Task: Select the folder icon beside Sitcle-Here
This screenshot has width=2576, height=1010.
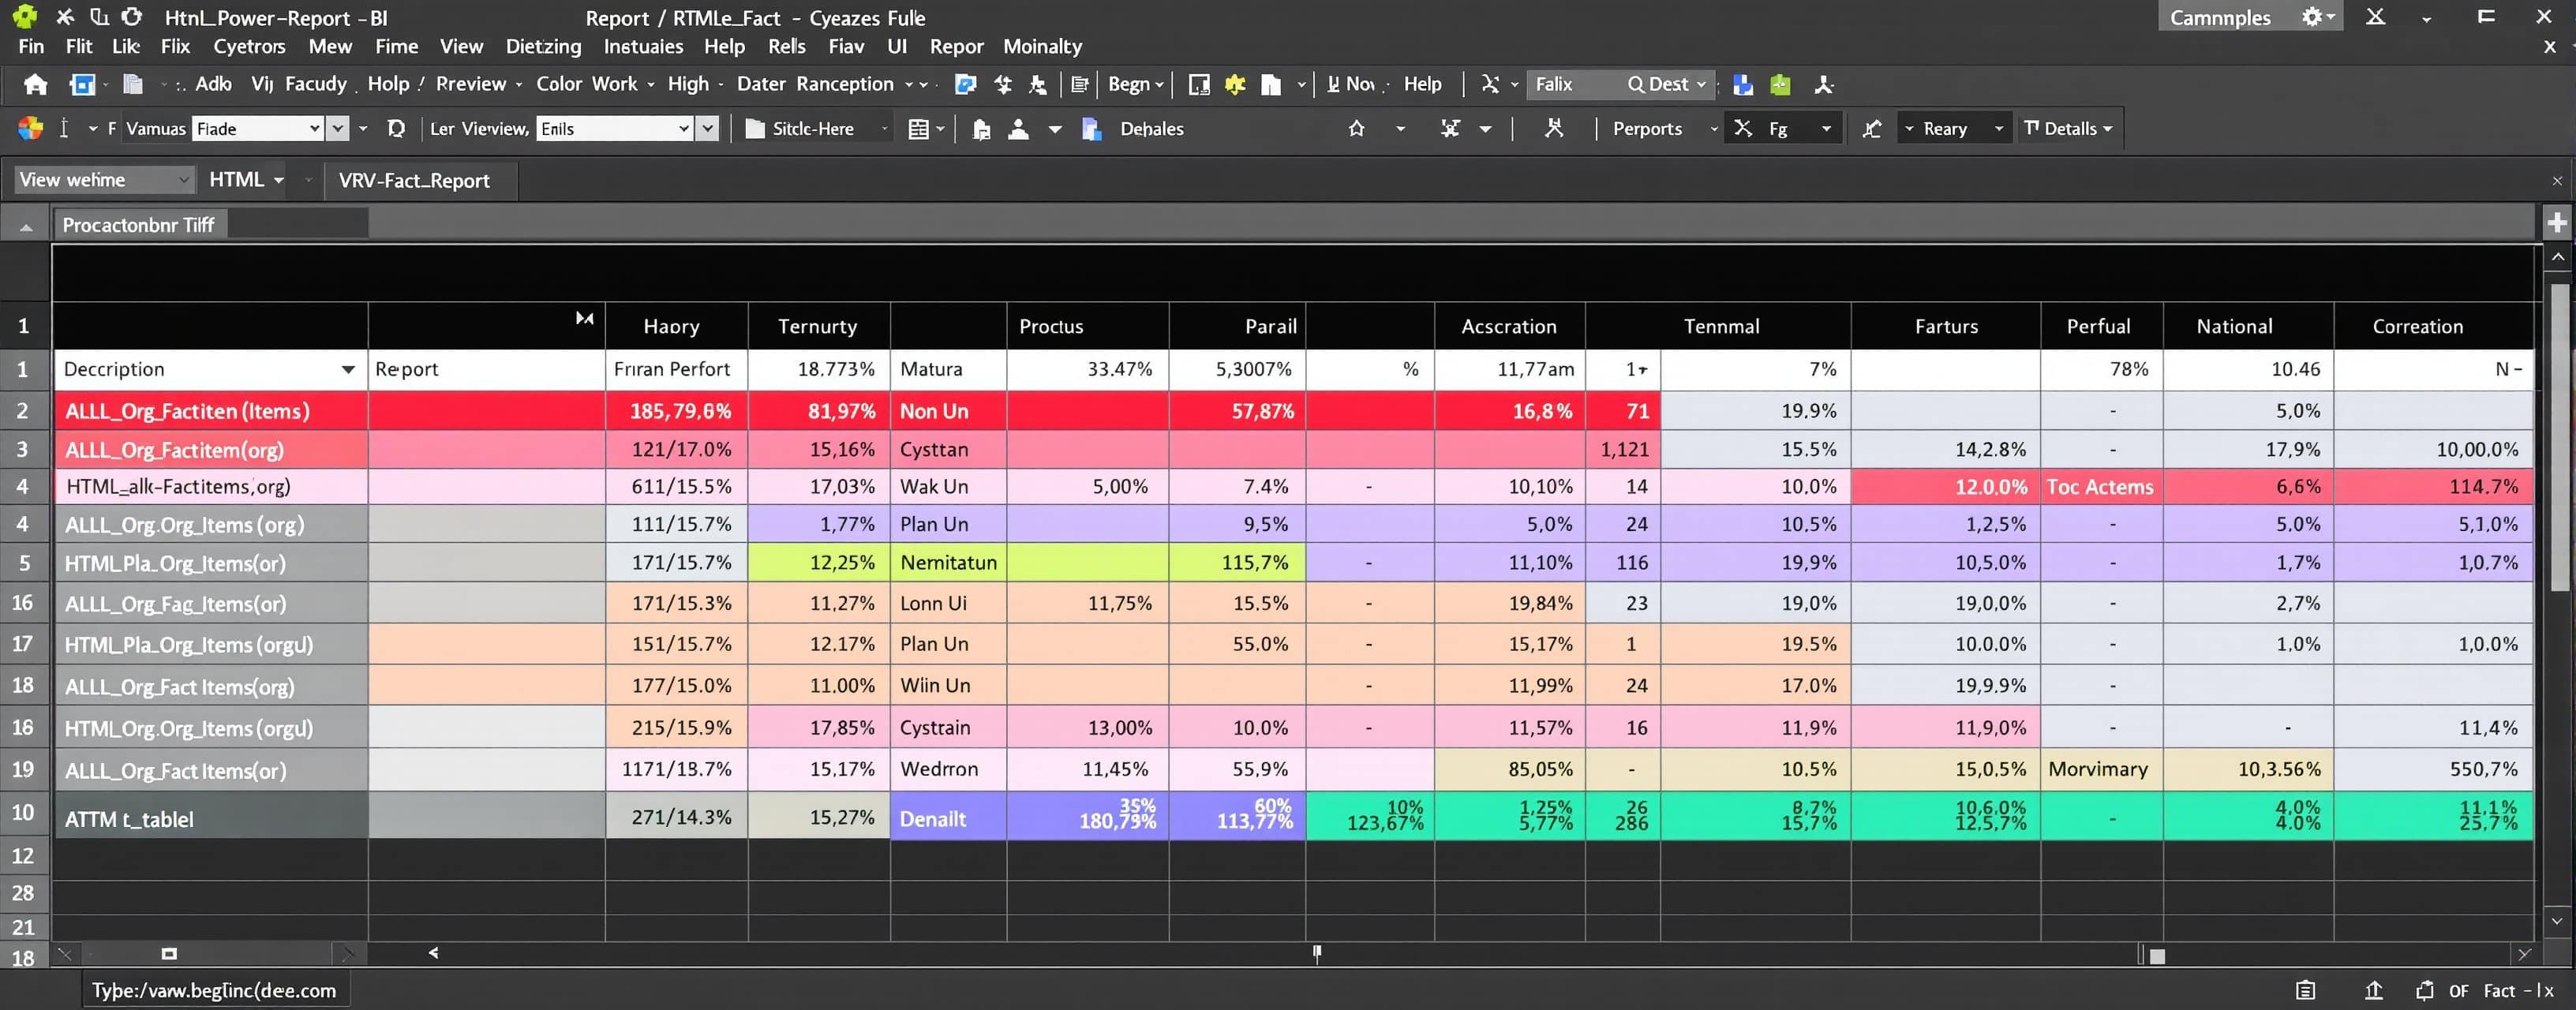Action: tap(755, 128)
